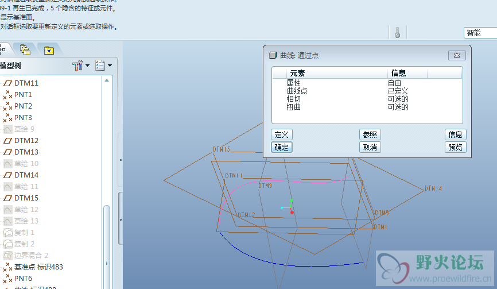Click the 取消 button in curve dialog

click(370, 147)
